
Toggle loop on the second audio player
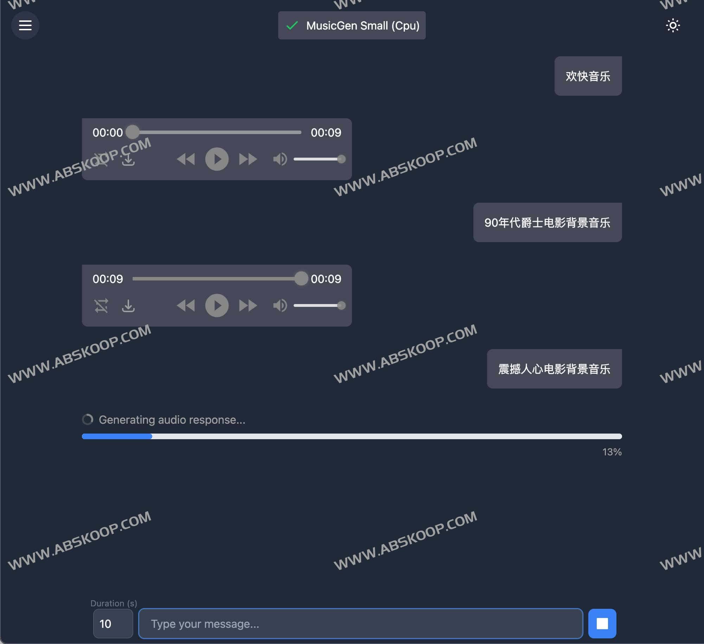click(x=101, y=305)
